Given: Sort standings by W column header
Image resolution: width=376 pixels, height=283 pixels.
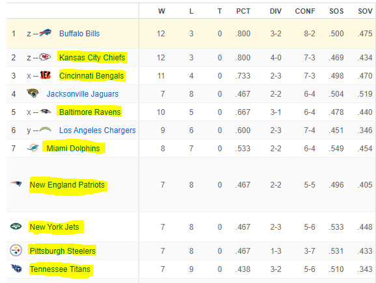Looking at the screenshot, I should pos(161,11).
